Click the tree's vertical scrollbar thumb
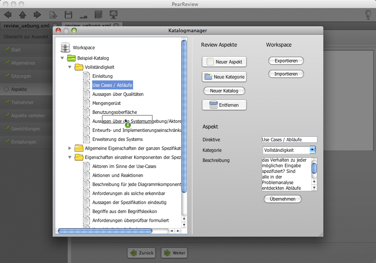Screen dimensions: 376x263 click(184, 116)
